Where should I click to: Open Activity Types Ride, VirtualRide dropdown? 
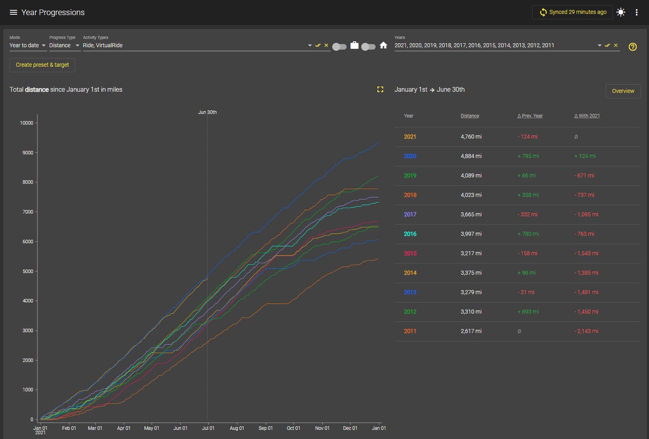pos(310,45)
